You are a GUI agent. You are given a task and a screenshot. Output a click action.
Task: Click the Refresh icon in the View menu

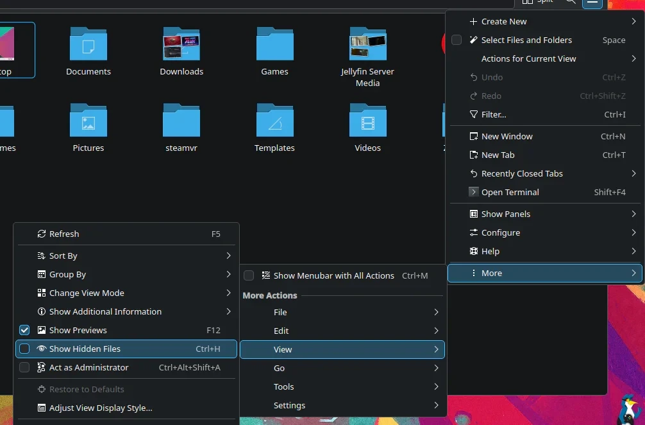coord(42,234)
